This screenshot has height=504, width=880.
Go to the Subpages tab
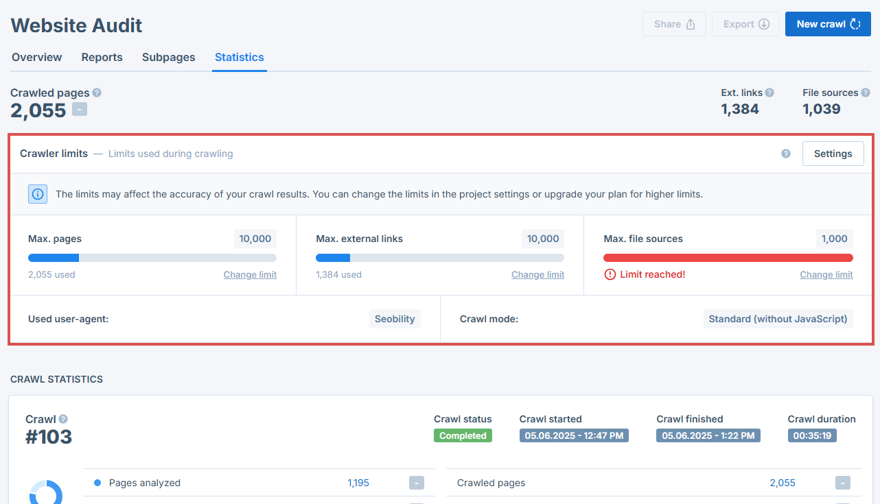(x=168, y=58)
